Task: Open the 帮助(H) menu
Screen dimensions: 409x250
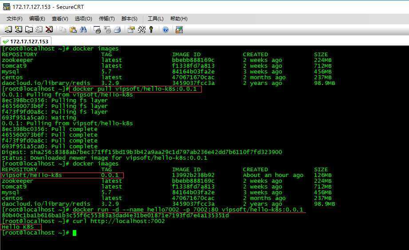Action: pos(179,19)
